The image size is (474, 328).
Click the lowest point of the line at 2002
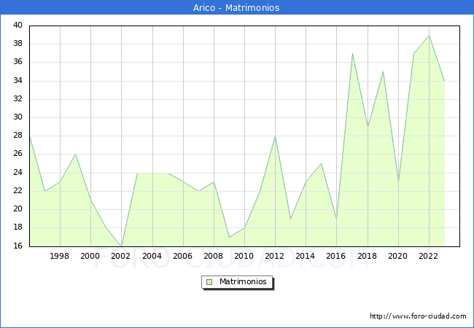click(x=121, y=246)
